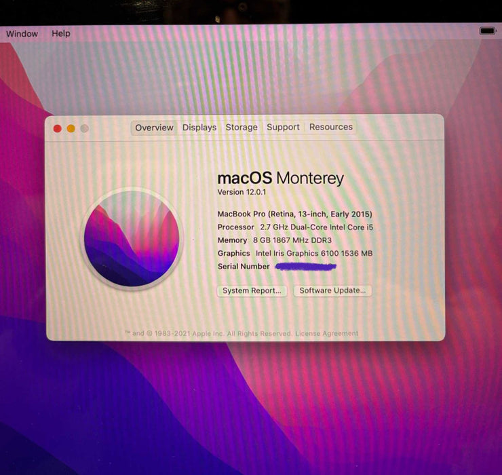The height and width of the screenshot is (475, 502).
Task: Click the Graphics label
Action: 234,253
